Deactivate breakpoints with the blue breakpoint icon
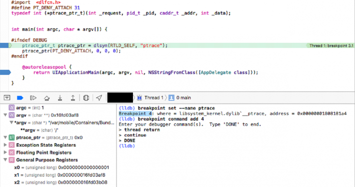 tap(20, 98)
